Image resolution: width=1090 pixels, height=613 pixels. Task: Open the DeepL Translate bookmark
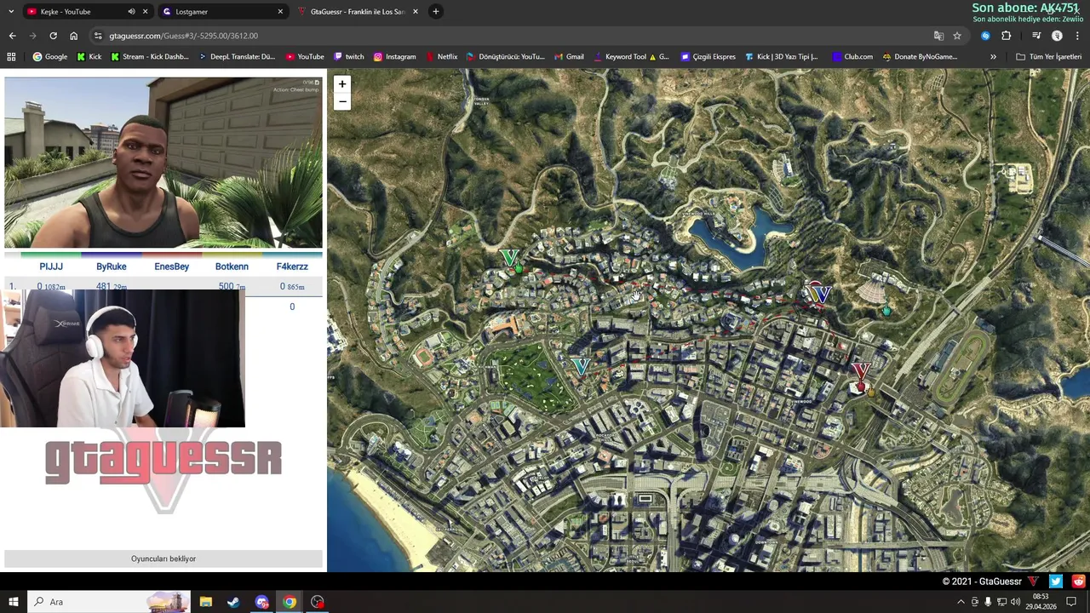[237, 57]
